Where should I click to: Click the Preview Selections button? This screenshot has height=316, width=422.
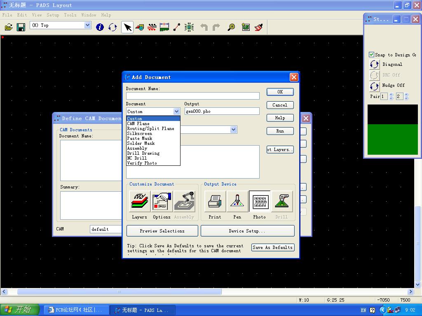[162, 231]
